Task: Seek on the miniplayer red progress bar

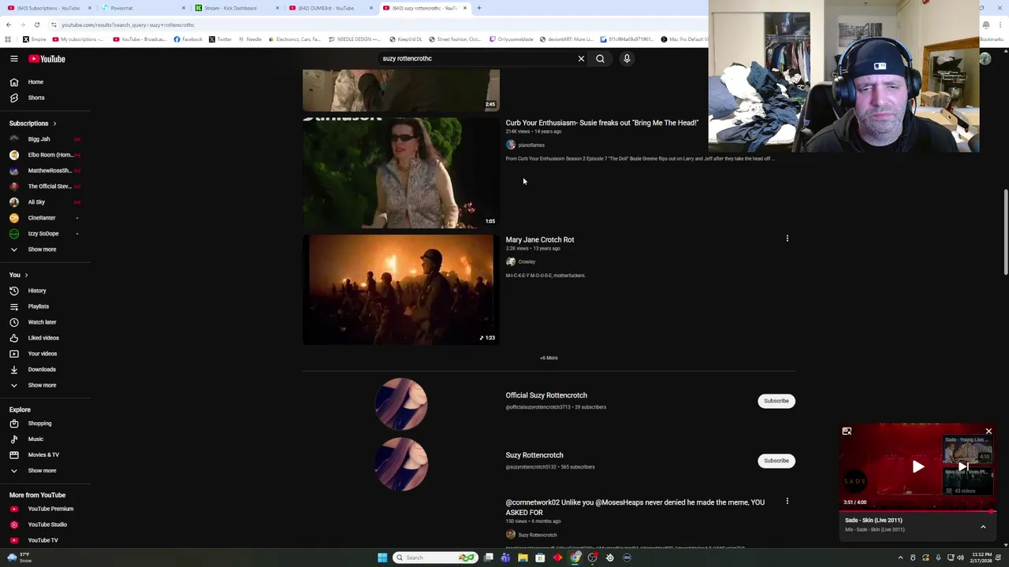Action: click(x=918, y=511)
